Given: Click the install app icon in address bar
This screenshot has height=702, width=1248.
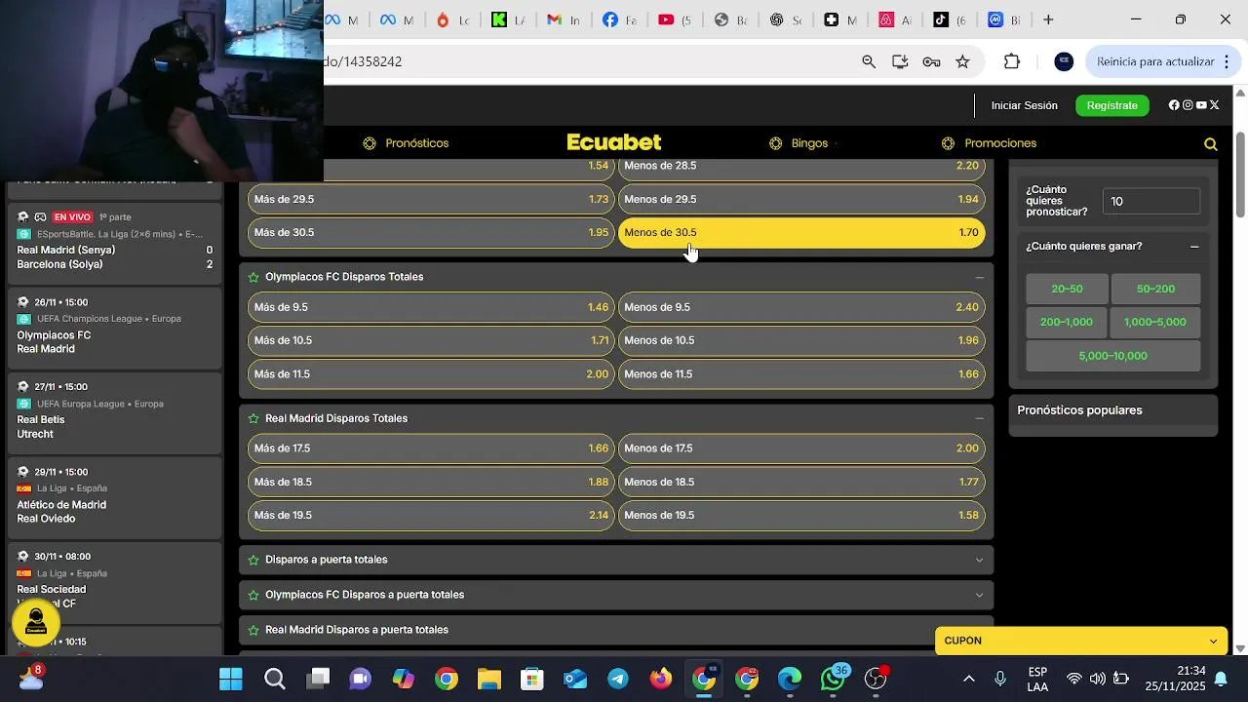Looking at the screenshot, I should coord(900,61).
